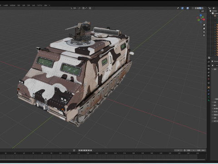Play animation in reverse
Screen dimensions: 218x164
(84, 150)
